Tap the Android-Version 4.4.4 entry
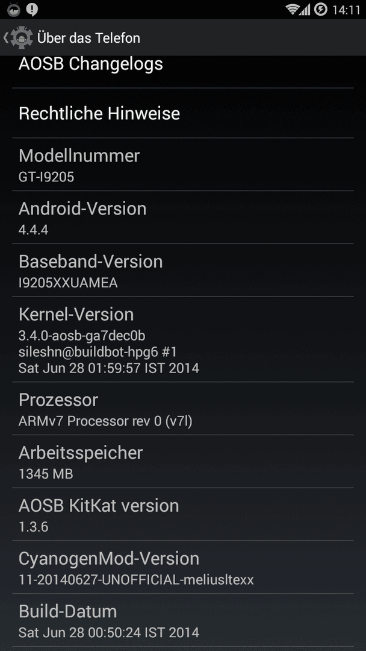The image size is (366, 651). [x=183, y=217]
